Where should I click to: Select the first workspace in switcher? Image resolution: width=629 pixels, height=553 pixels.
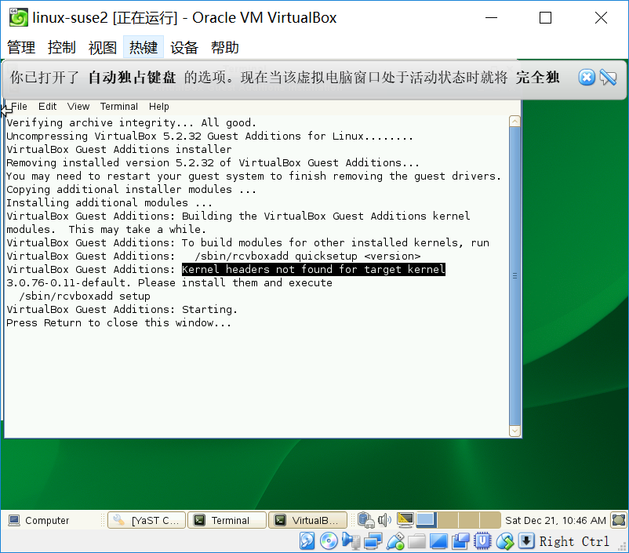(x=426, y=520)
